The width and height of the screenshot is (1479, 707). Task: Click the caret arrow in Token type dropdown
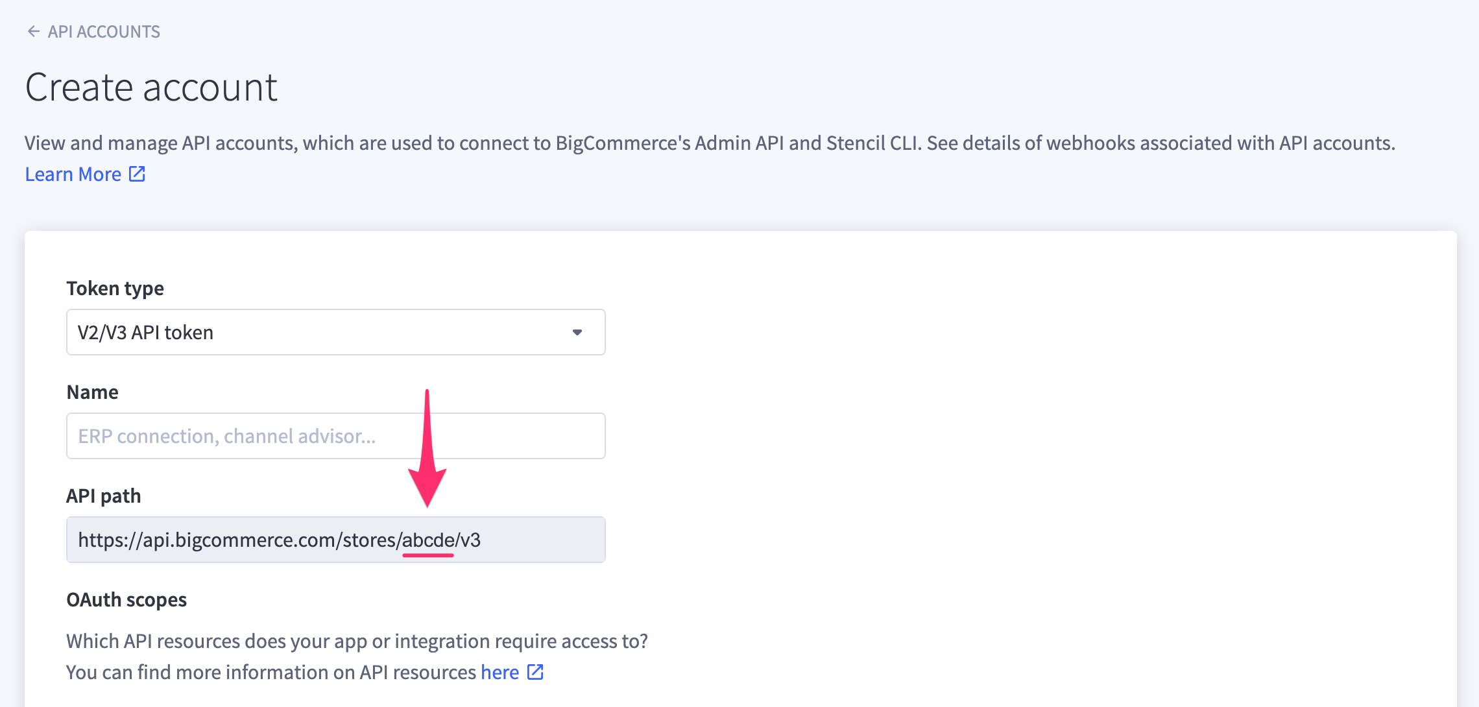coord(577,332)
